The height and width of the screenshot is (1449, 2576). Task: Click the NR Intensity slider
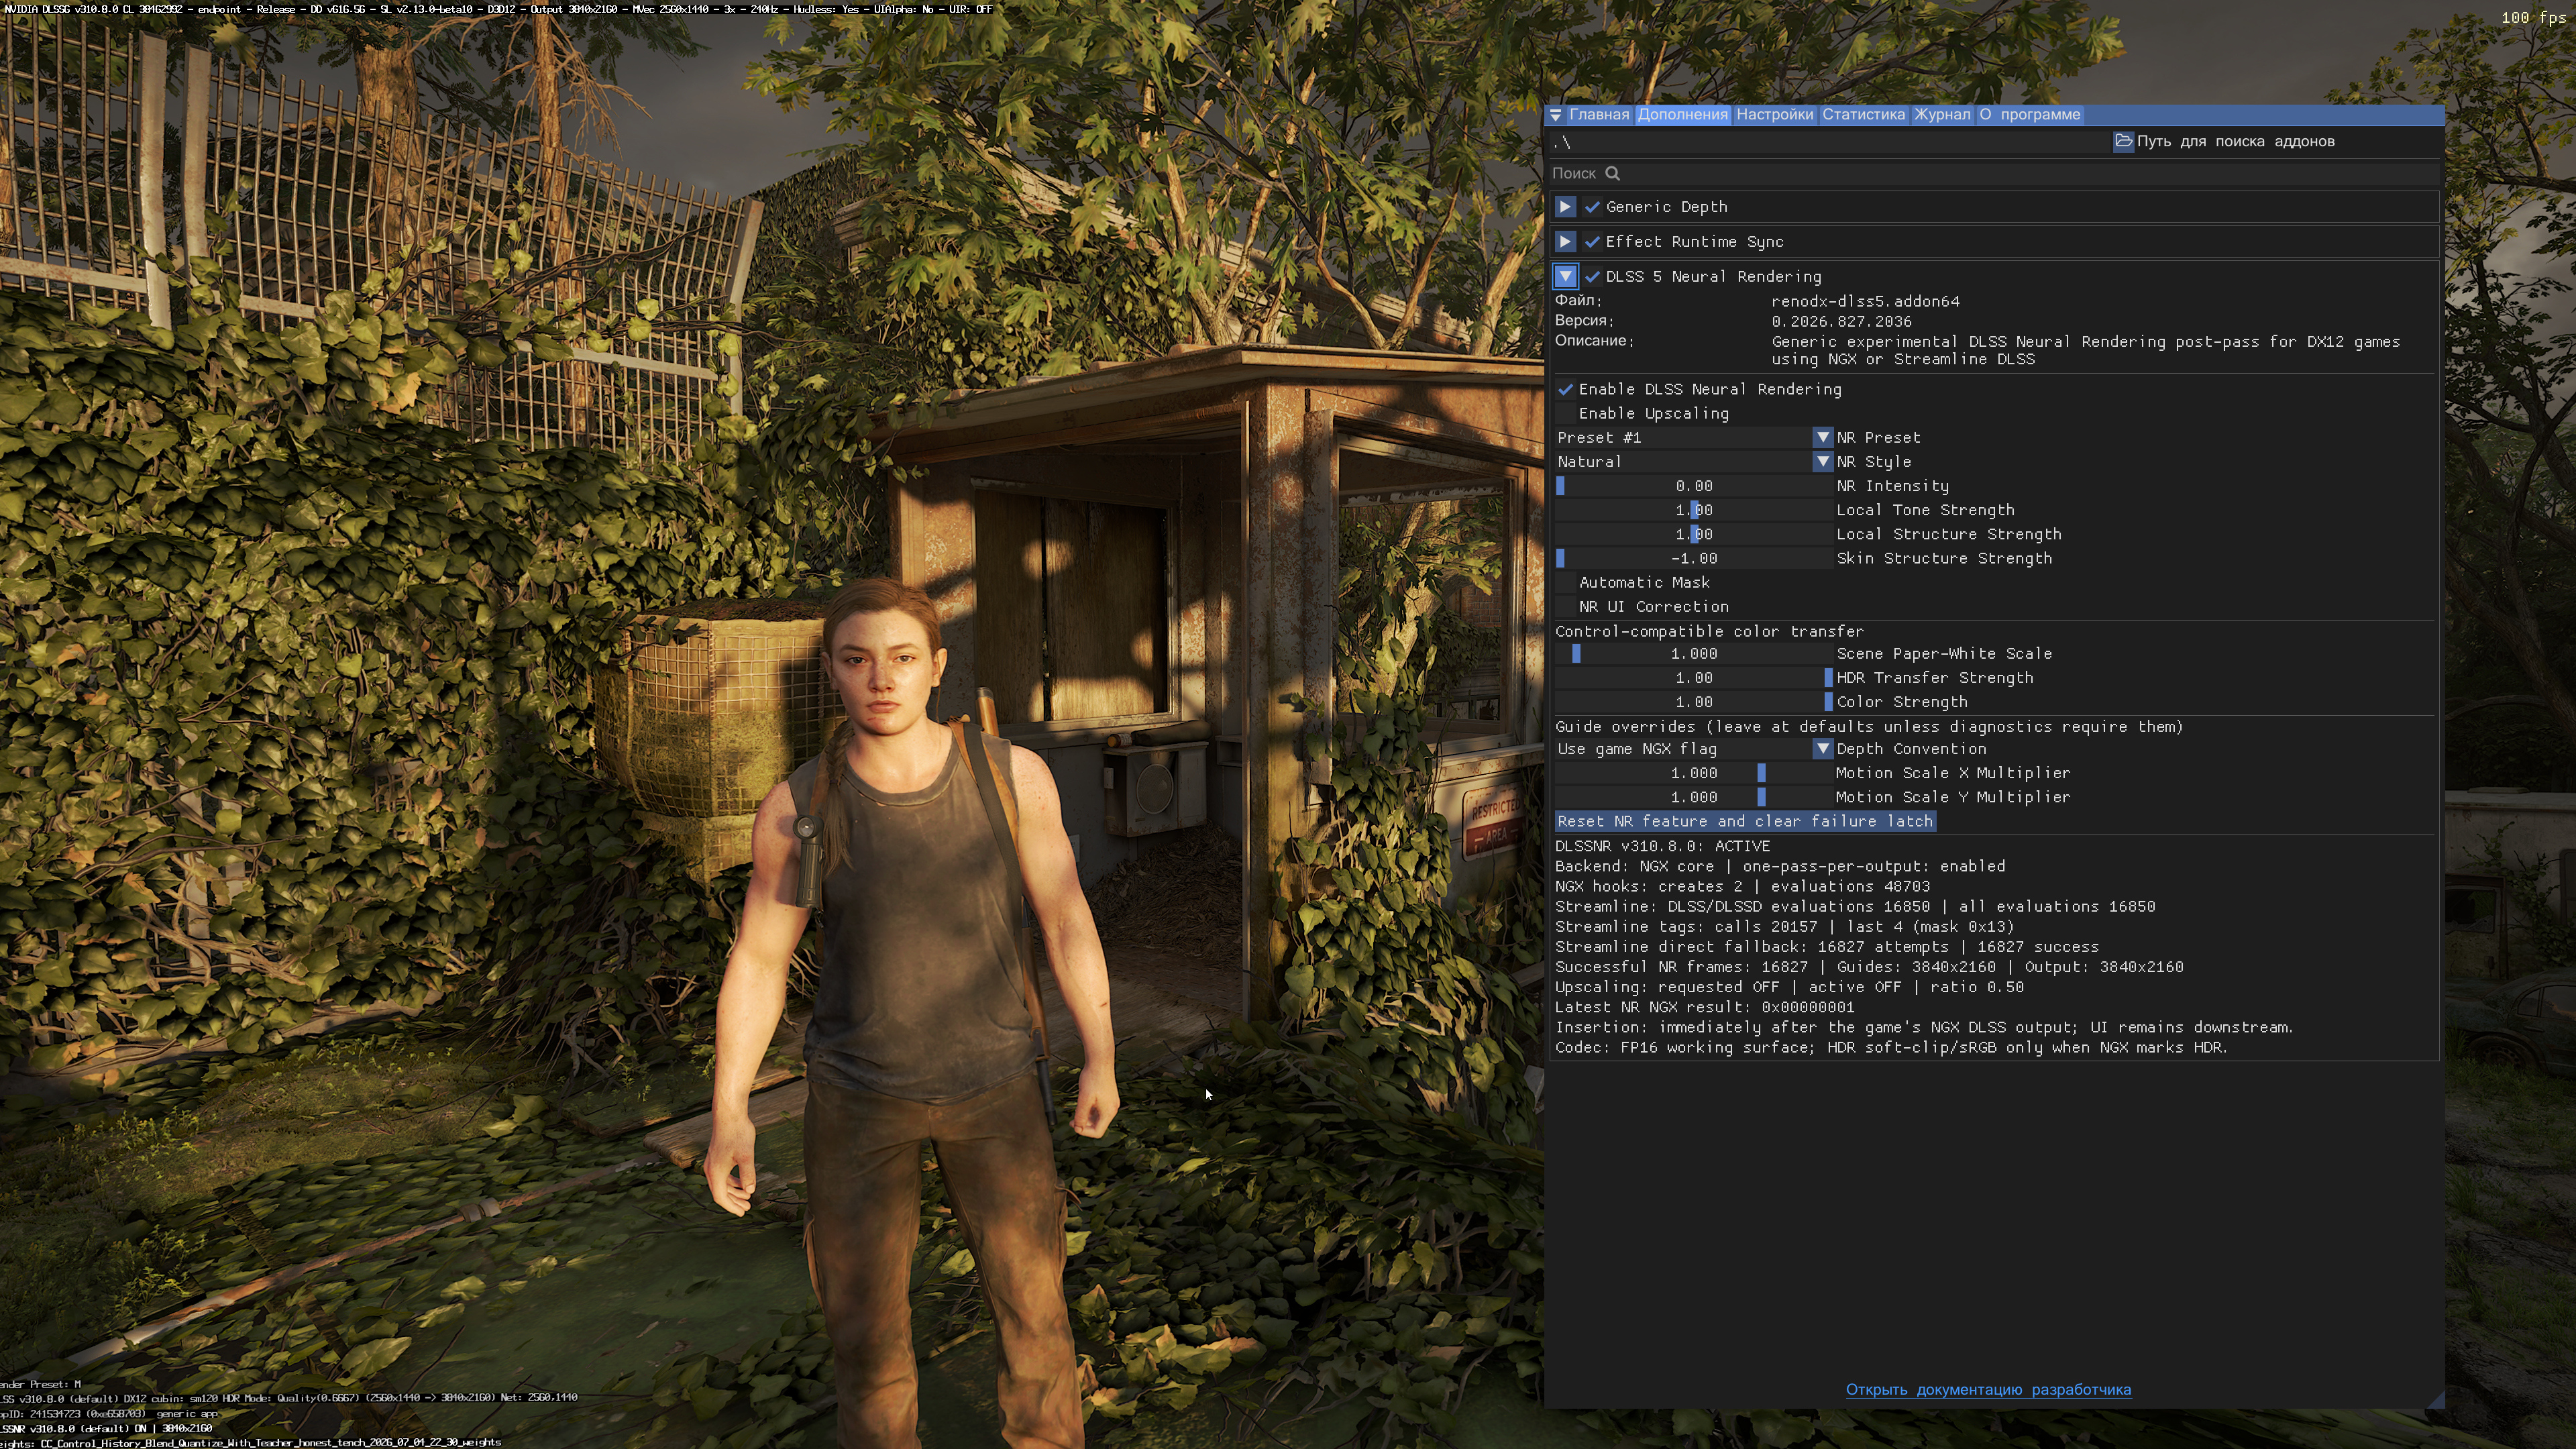[x=1693, y=486]
